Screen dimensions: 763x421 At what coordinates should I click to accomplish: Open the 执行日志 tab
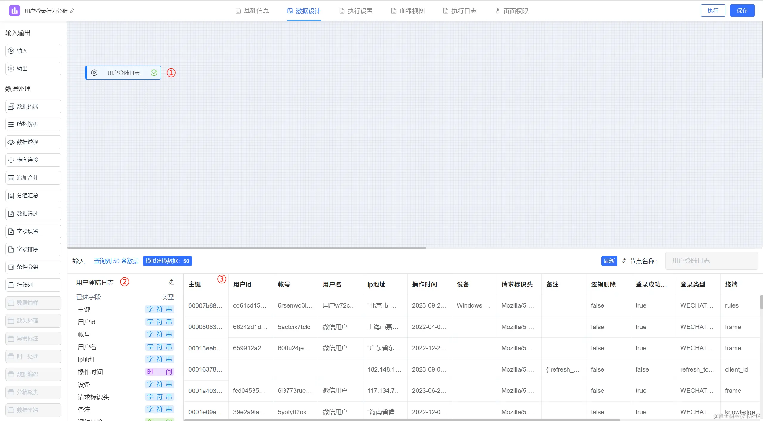click(460, 11)
